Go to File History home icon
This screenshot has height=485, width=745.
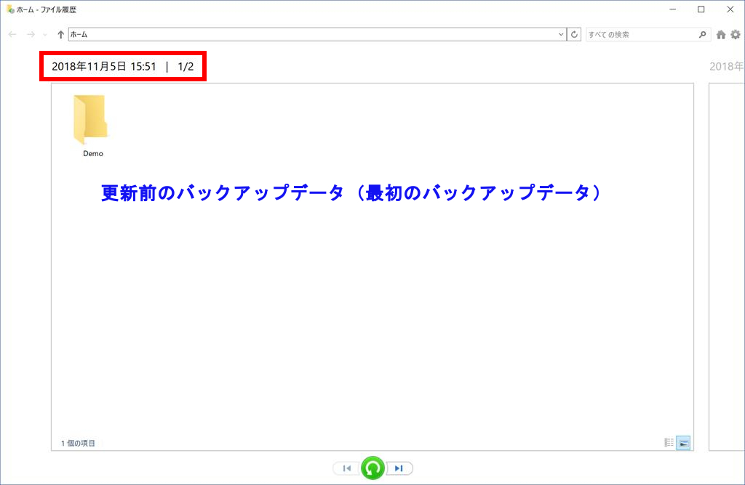[x=721, y=34]
